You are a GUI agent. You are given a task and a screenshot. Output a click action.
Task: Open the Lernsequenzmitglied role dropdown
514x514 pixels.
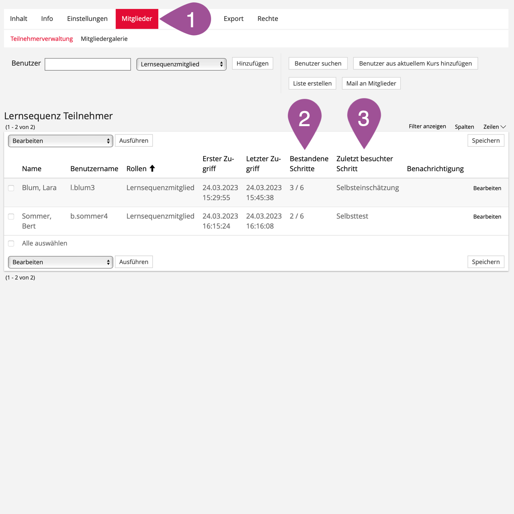(x=181, y=64)
